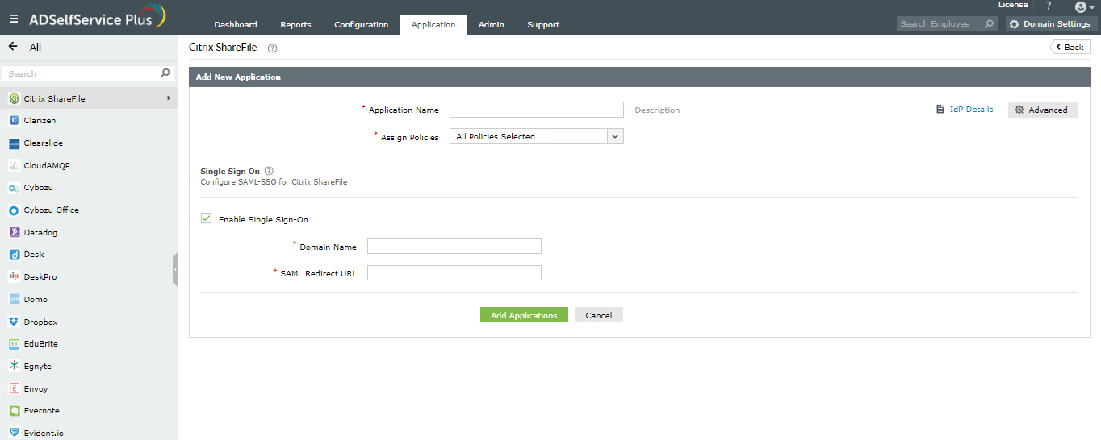This screenshot has height=440, width=1101.
Task: Select the Application tab
Action: point(433,25)
